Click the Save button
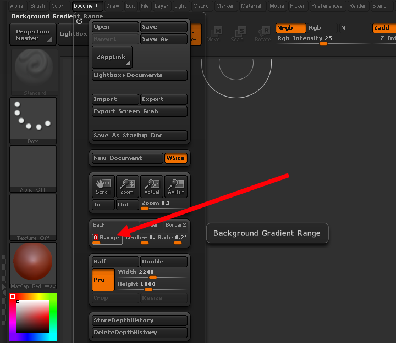 tap(164, 27)
